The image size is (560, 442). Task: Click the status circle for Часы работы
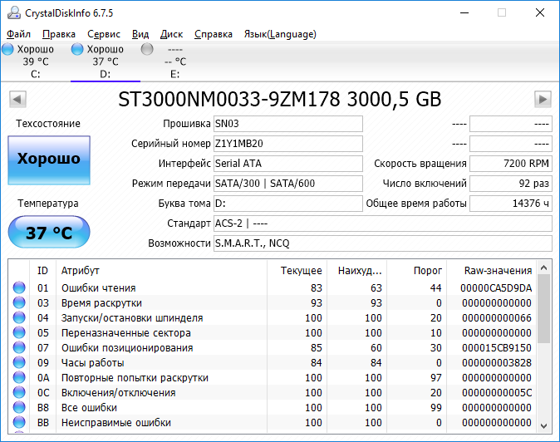point(19,363)
